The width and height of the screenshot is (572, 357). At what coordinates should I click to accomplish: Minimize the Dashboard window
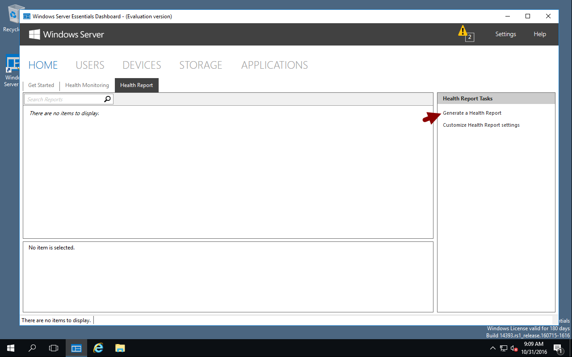[x=507, y=17]
